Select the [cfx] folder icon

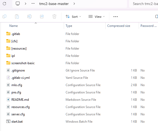(x=8, y=41)
